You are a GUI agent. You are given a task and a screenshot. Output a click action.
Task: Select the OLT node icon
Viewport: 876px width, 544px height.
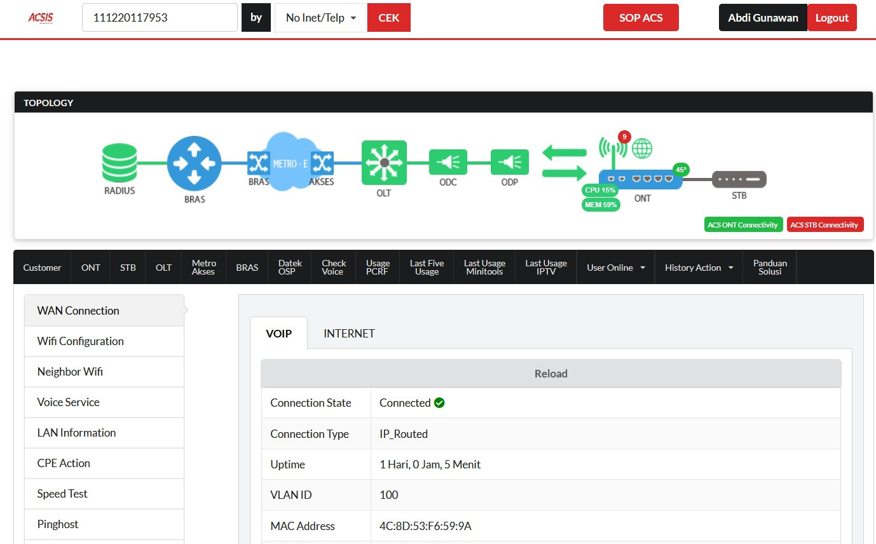click(384, 163)
